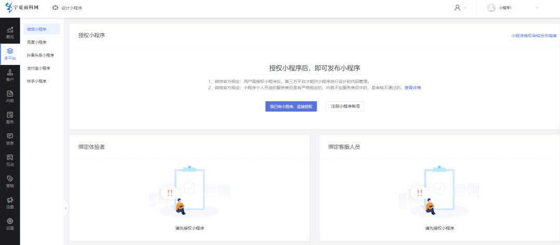Click 我已有小程序，直接授权 button
The width and height of the screenshot is (560, 245).
click(291, 106)
